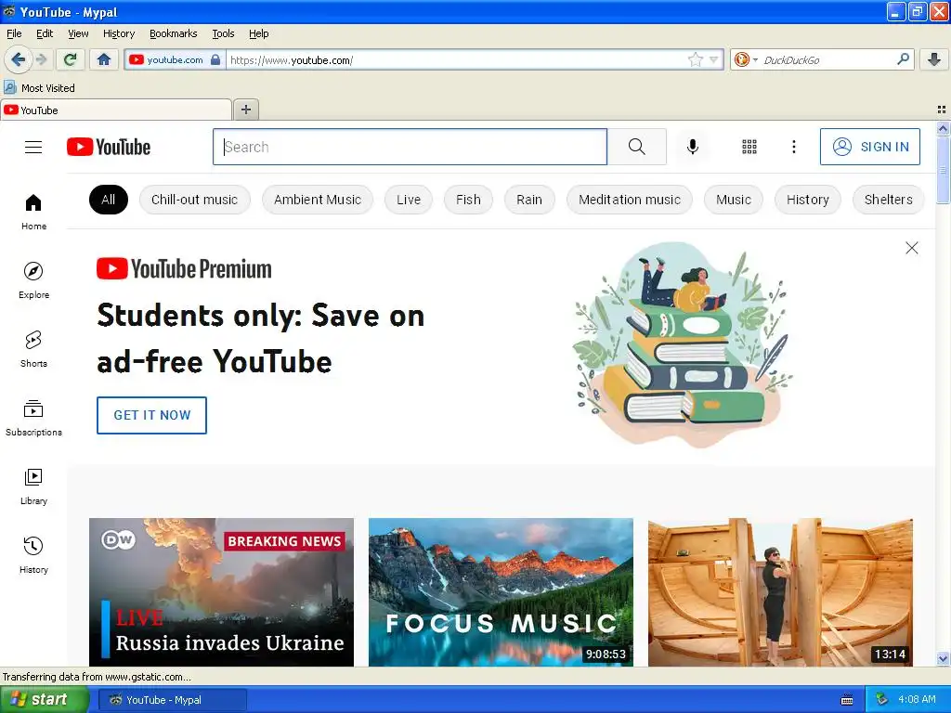951x713 pixels.
Task: Click the search bar magnifier in toolbar
Action: point(903,59)
